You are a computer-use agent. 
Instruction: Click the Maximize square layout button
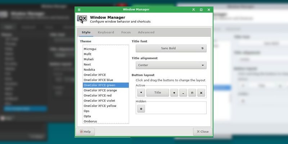pyautogui.click(x=192, y=93)
